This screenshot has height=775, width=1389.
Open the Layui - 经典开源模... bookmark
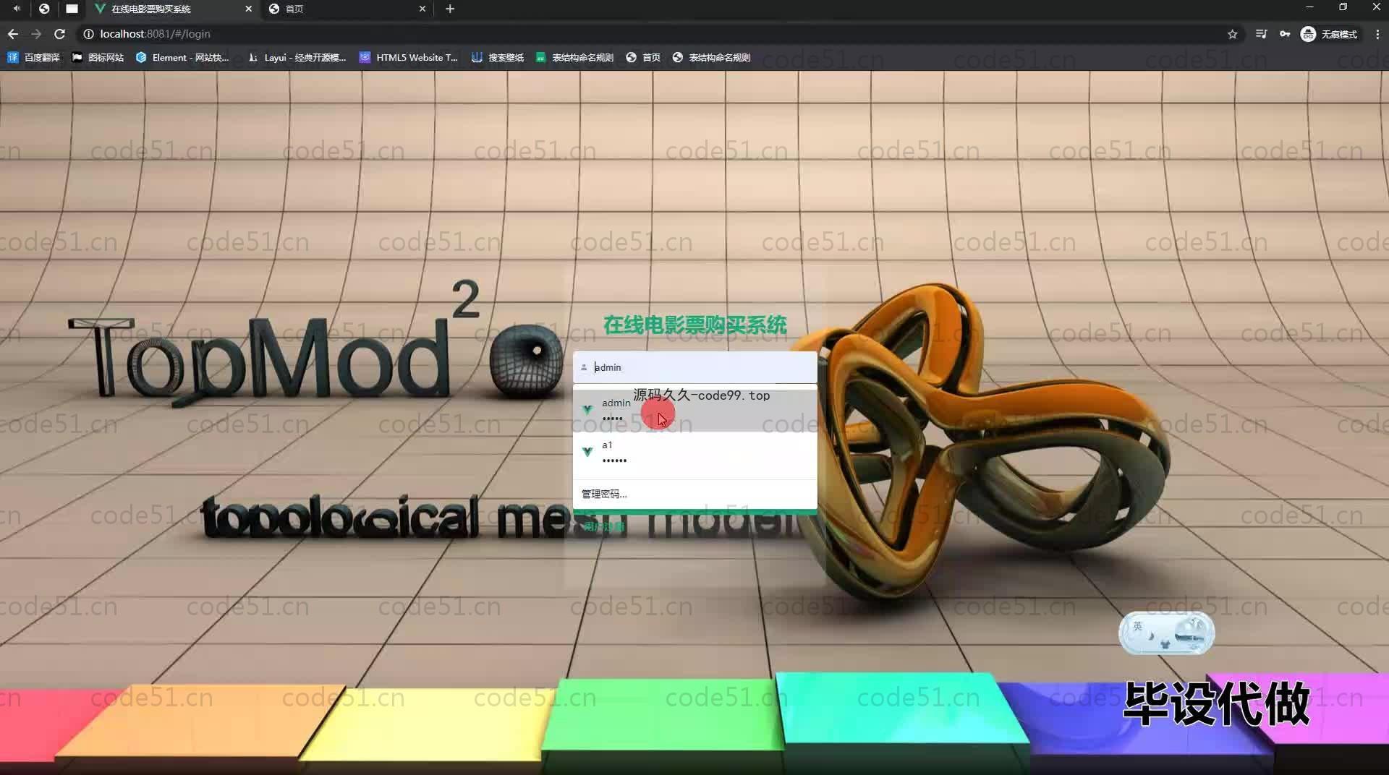pos(297,57)
